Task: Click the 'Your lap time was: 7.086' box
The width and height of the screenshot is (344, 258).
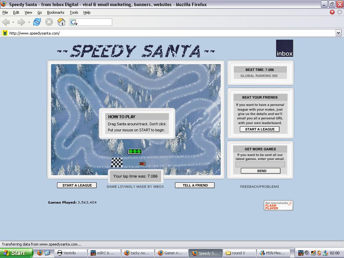Action: click(136, 176)
